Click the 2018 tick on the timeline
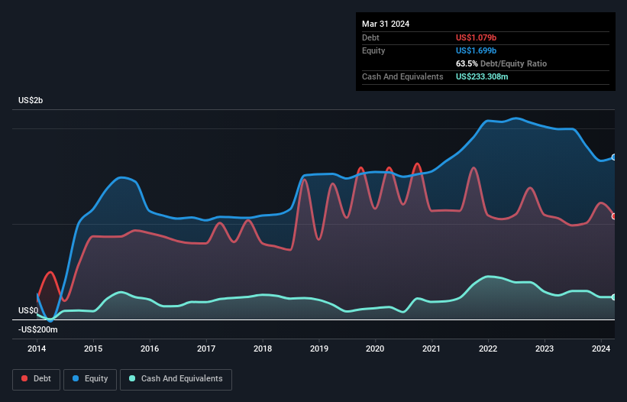Viewport: 627px width, 402px height. click(263, 349)
